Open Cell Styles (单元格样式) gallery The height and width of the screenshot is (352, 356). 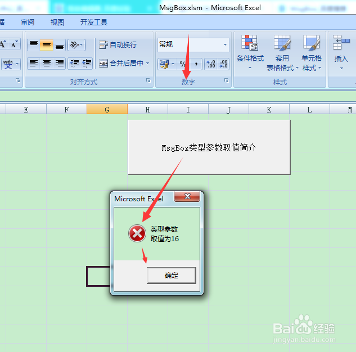coord(312,52)
